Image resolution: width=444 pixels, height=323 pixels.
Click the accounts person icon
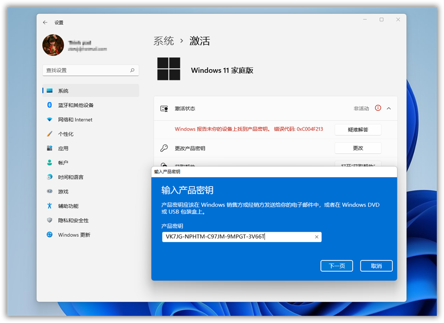(49, 162)
